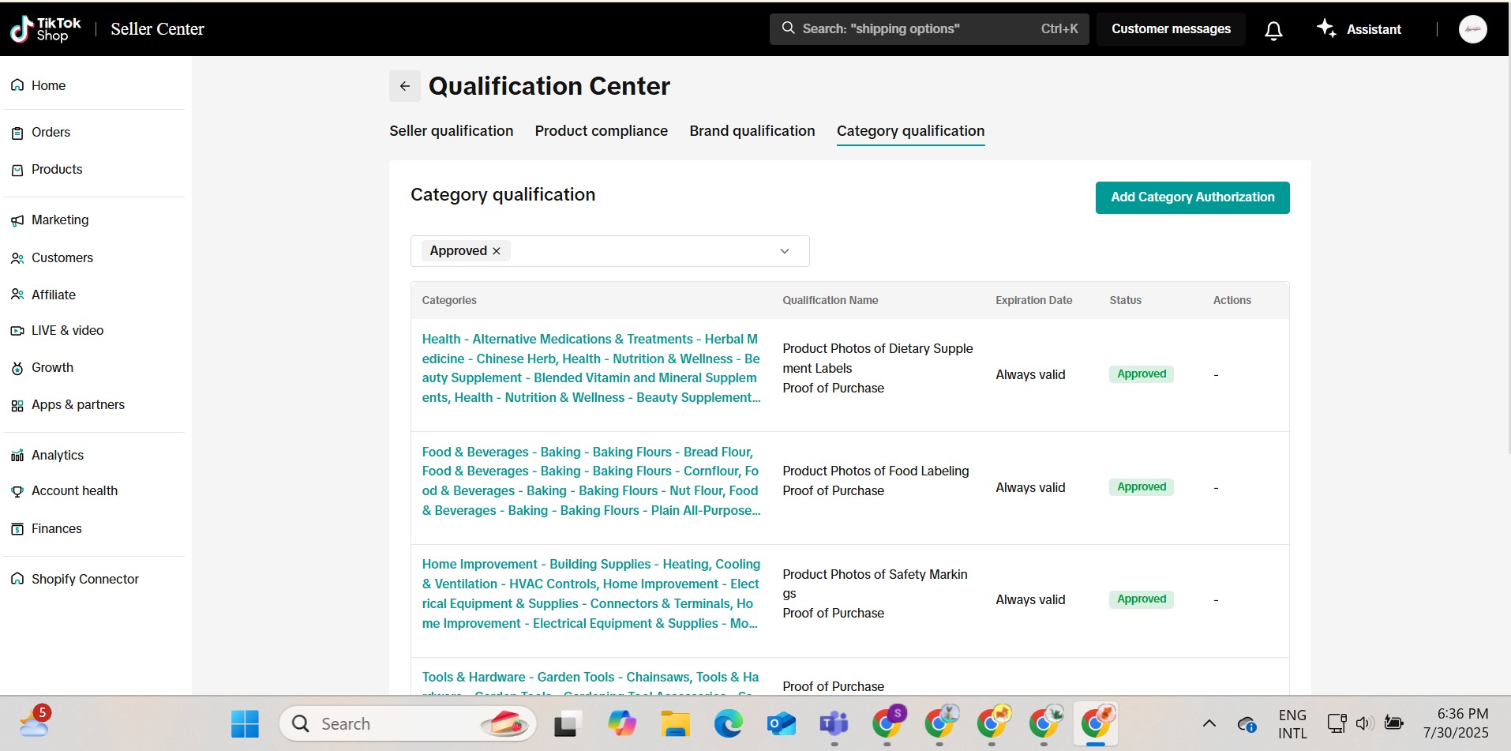This screenshot has width=1511, height=751.
Task: Click the back arrow beside Qualification Center
Action: click(404, 86)
